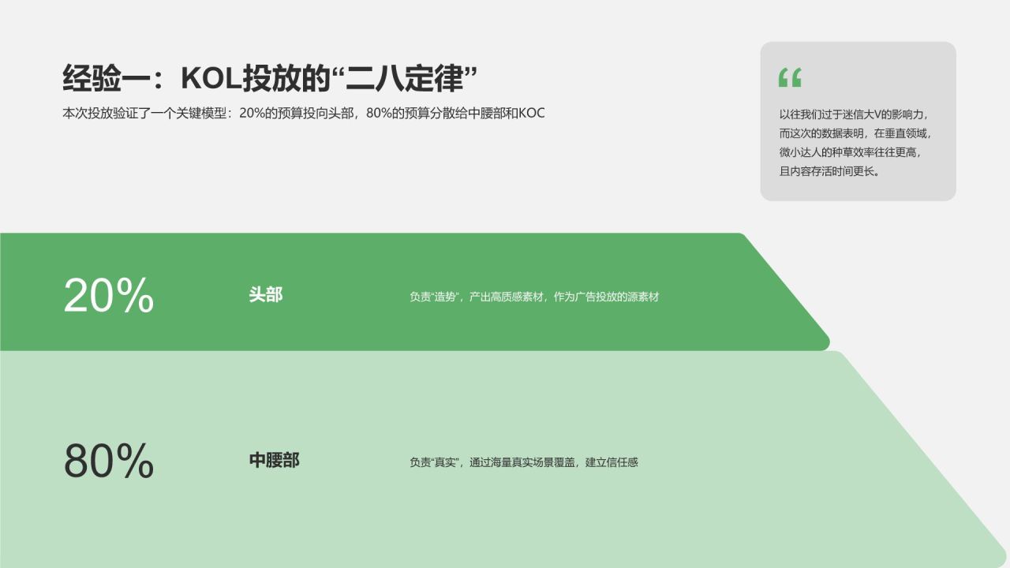
Task: Click the subtitle starting with "本次投放验证了一个关键模型"
Action: 304,113
